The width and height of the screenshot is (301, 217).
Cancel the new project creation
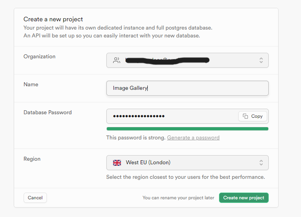(35, 198)
